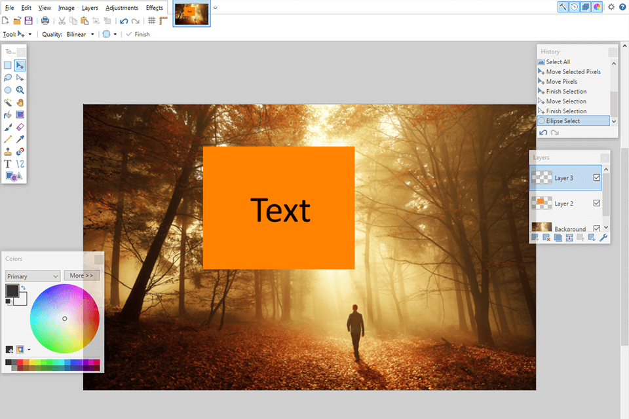Add a new layer via the Layers panel icon
Image resolution: width=629 pixels, height=419 pixels.
click(x=535, y=238)
